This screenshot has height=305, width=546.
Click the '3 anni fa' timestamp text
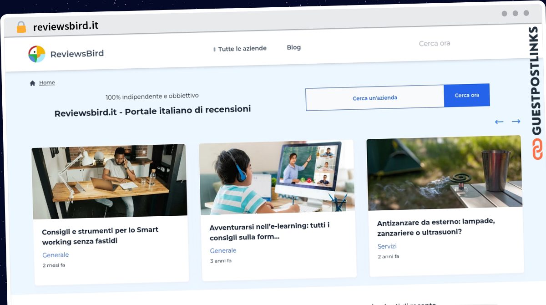pos(221,261)
